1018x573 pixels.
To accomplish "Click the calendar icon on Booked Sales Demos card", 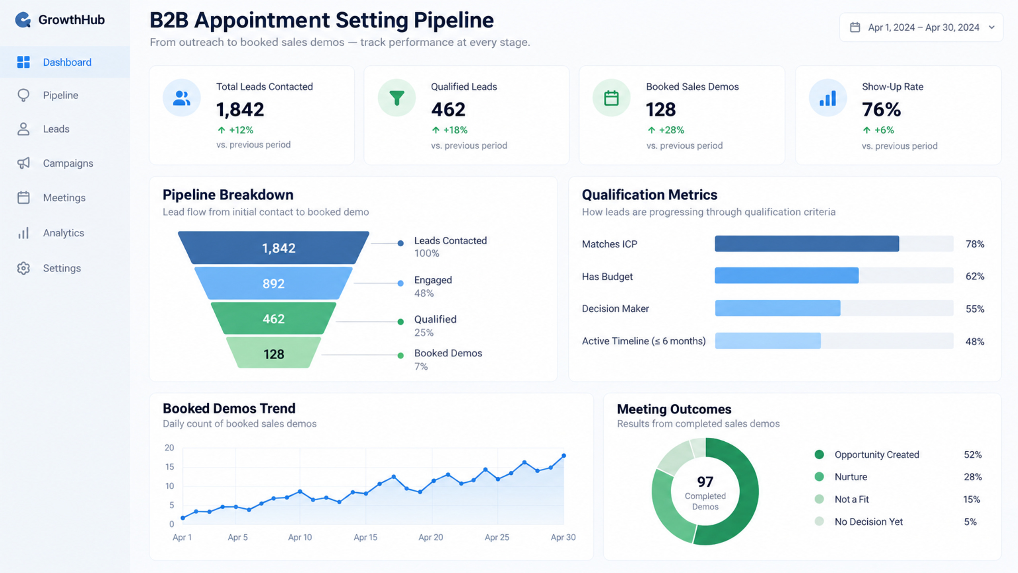I will coord(611,98).
